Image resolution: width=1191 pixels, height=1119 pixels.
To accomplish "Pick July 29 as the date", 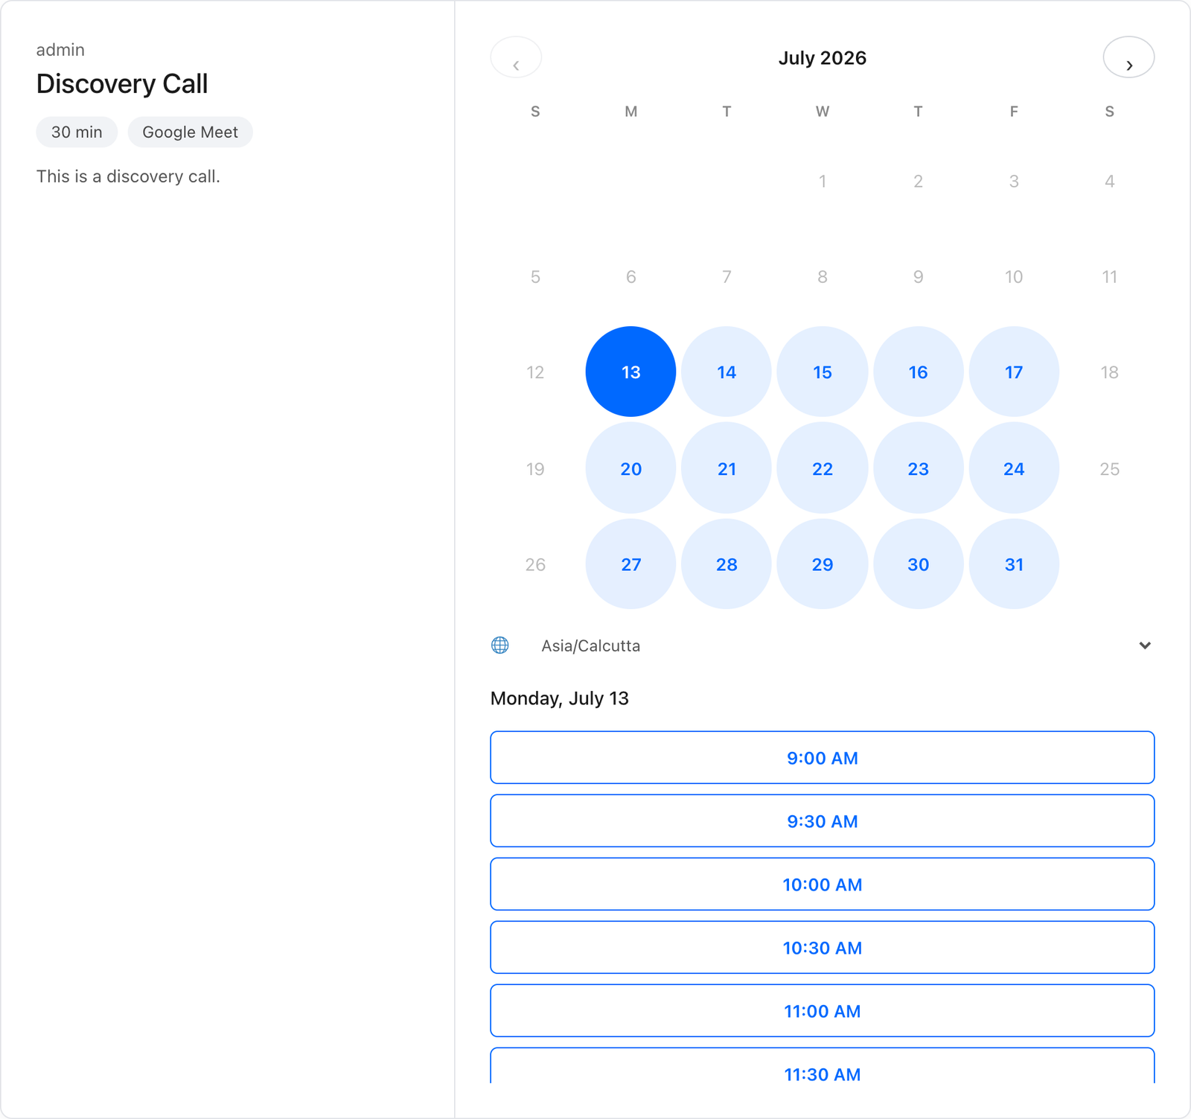I will (823, 564).
